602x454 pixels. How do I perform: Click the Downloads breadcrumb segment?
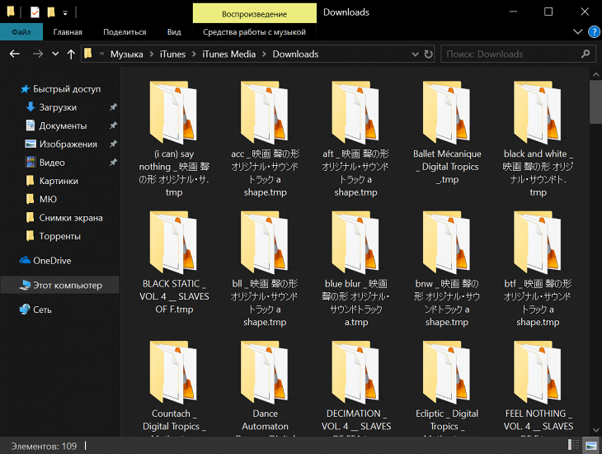click(x=295, y=54)
